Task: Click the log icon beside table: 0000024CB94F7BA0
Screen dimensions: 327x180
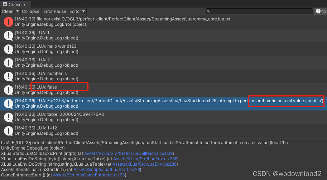Action: (9, 117)
